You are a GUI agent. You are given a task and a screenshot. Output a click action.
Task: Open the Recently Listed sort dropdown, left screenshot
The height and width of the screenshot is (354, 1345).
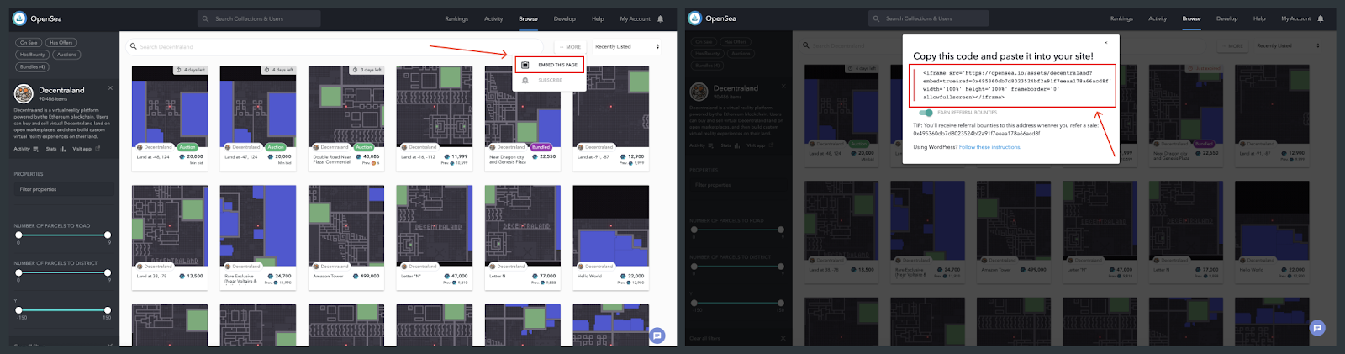coord(627,47)
